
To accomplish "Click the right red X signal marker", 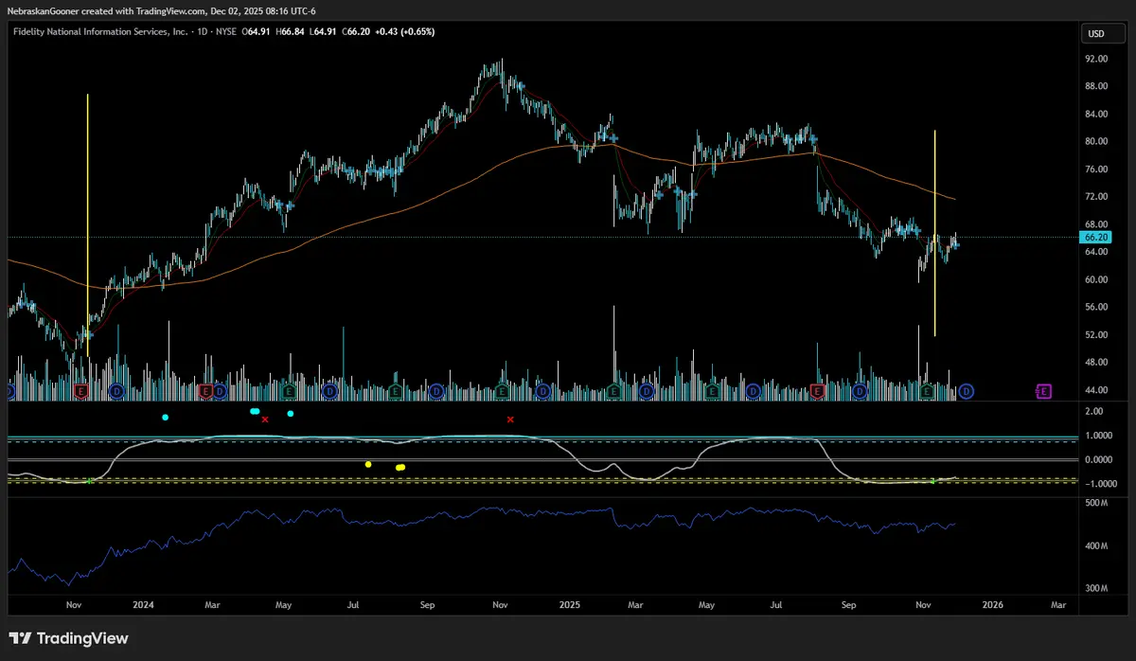I will click(511, 419).
